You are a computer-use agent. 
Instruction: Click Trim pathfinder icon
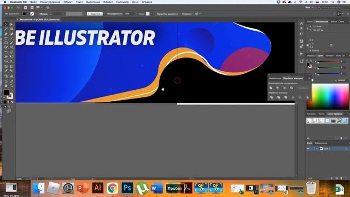278,97
